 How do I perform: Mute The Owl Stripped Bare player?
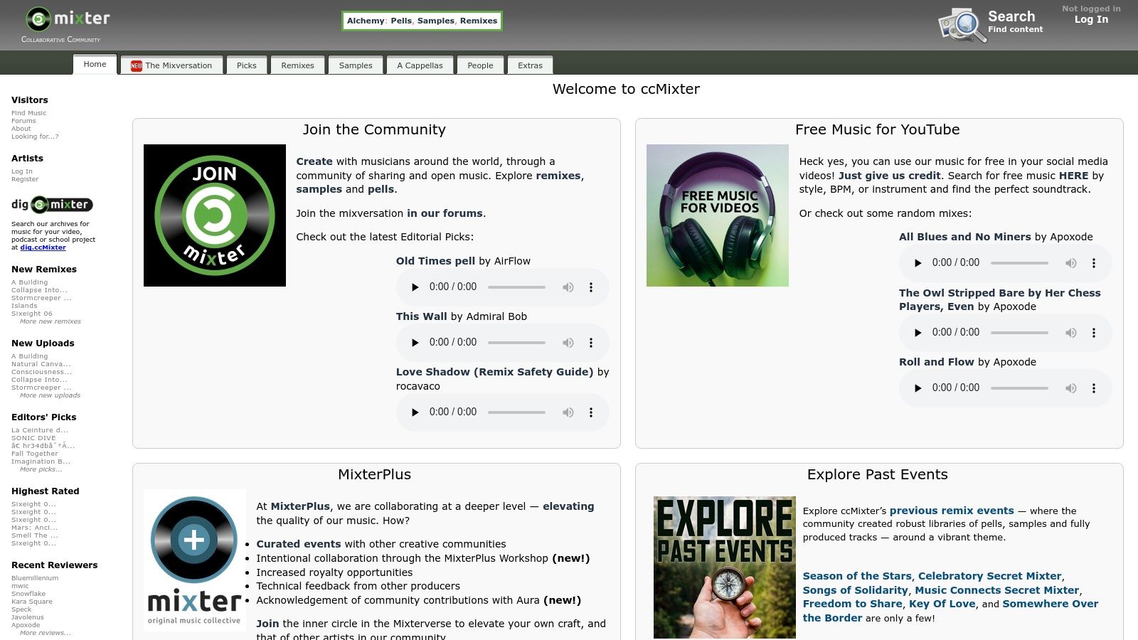coord(1070,333)
